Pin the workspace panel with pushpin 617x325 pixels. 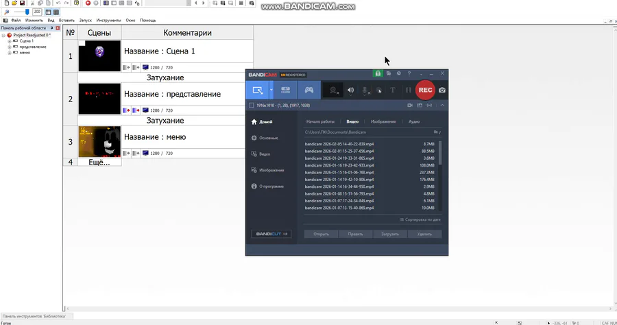pyautogui.click(x=52, y=28)
